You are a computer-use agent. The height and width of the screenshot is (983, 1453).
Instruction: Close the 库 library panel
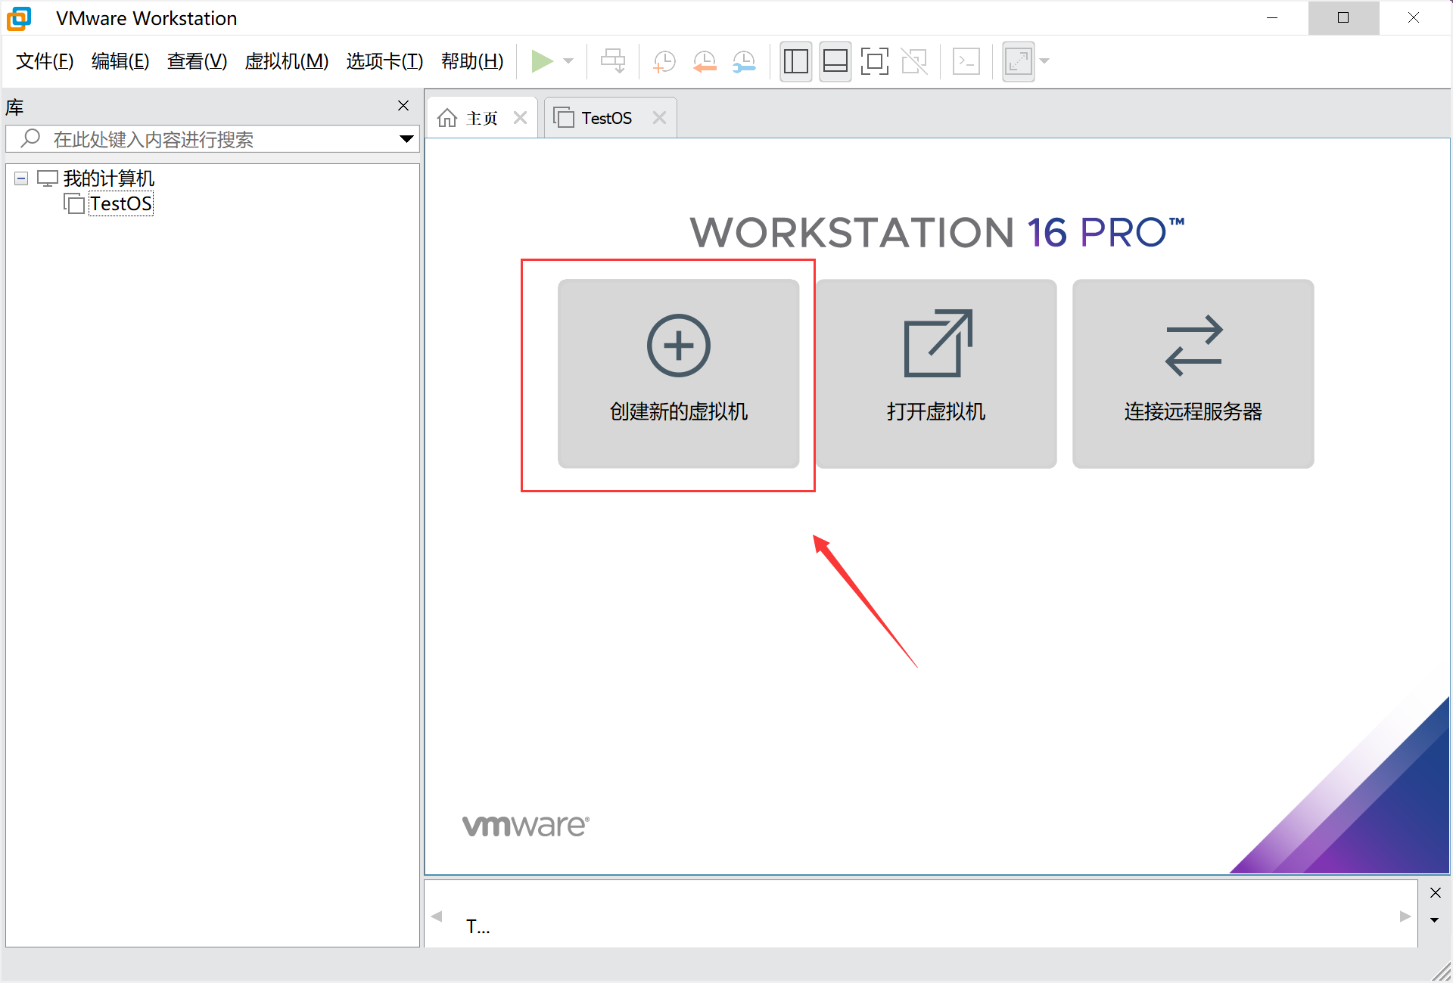tap(403, 106)
